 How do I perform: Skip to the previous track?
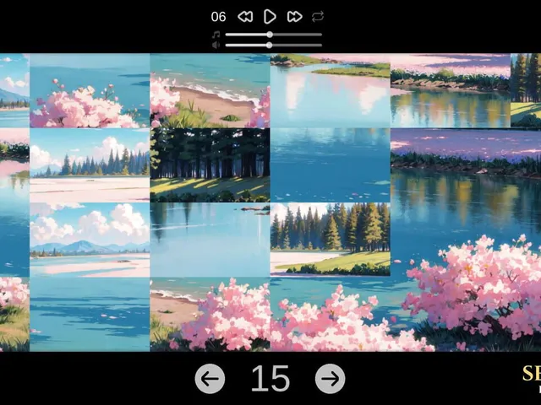pyautogui.click(x=245, y=17)
